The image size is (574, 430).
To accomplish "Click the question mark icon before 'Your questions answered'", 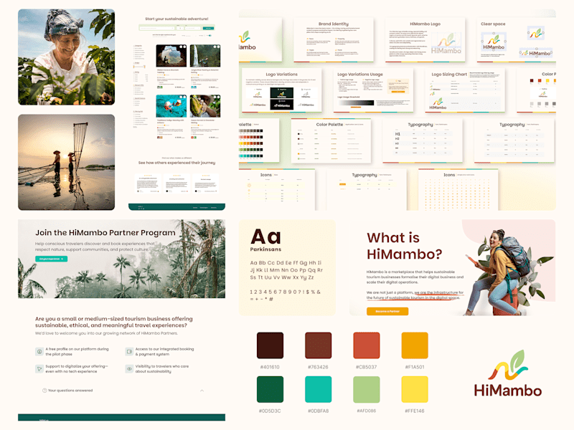I will [x=44, y=391].
